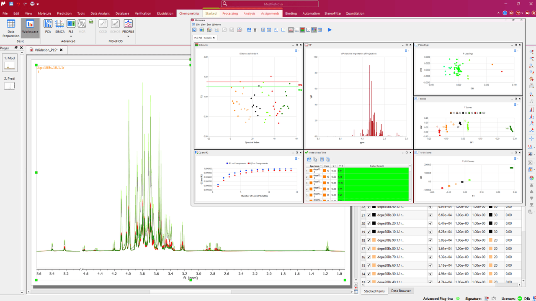Undo the last action in title bar
Viewport: 536px width, 301px height.
point(18,4)
